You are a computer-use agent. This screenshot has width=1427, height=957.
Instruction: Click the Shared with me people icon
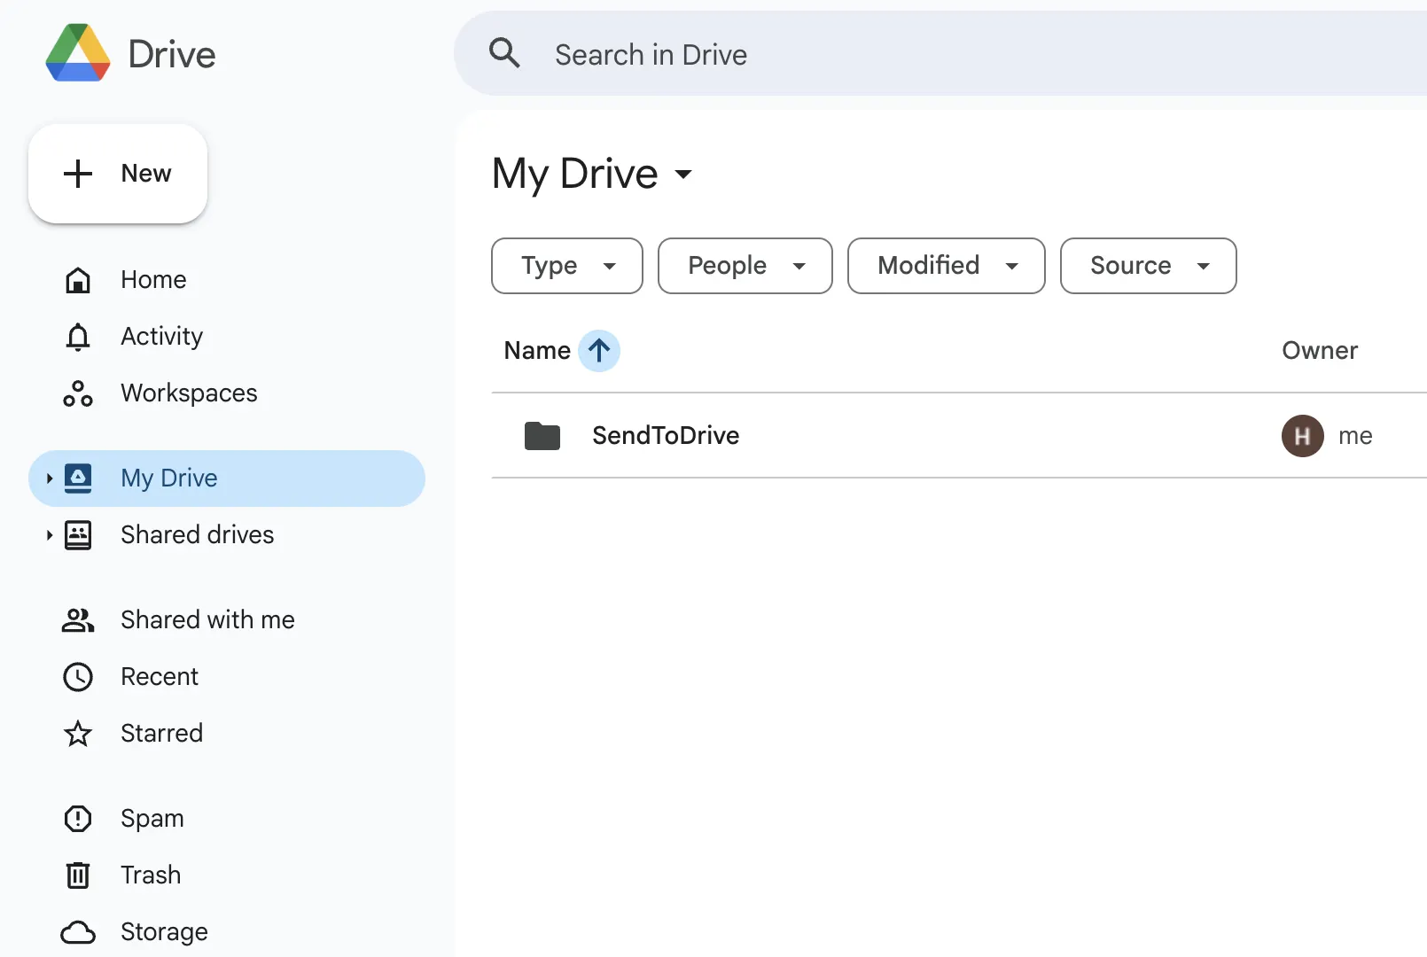click(x=78, y=620)
